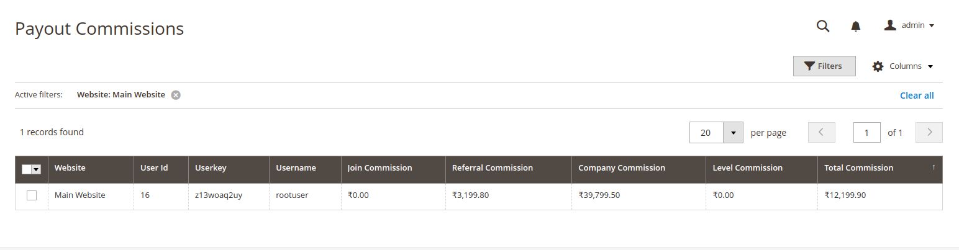Go to the next page arrow
959x250 pixels.
click(x=929, y=132)
